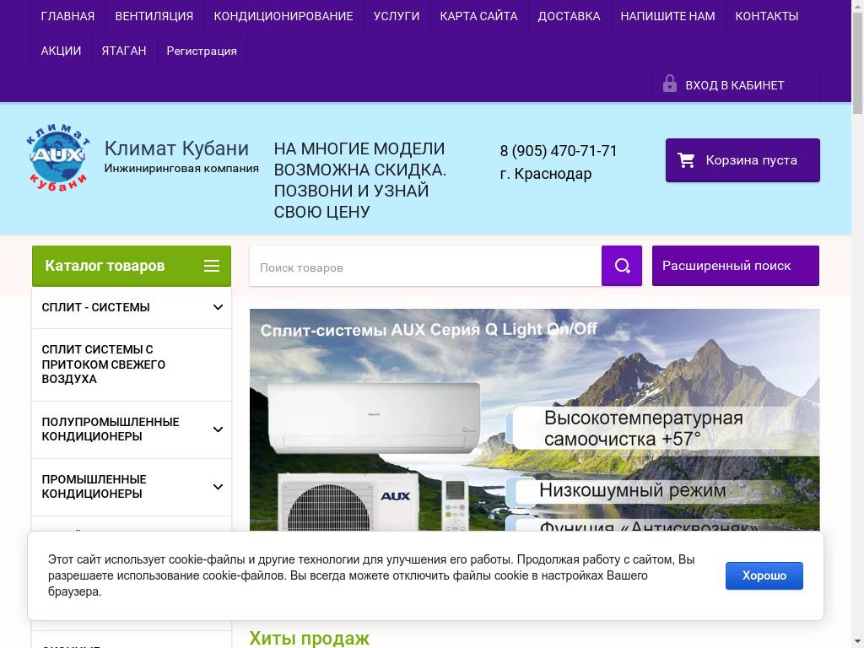This screenshot has width=864, height=648.
Task: Expand ПОЛУПРОМЫШЛЕННЫЕ КОНДИЦИОНЕРЫ category
Action: tap(218, 429)
